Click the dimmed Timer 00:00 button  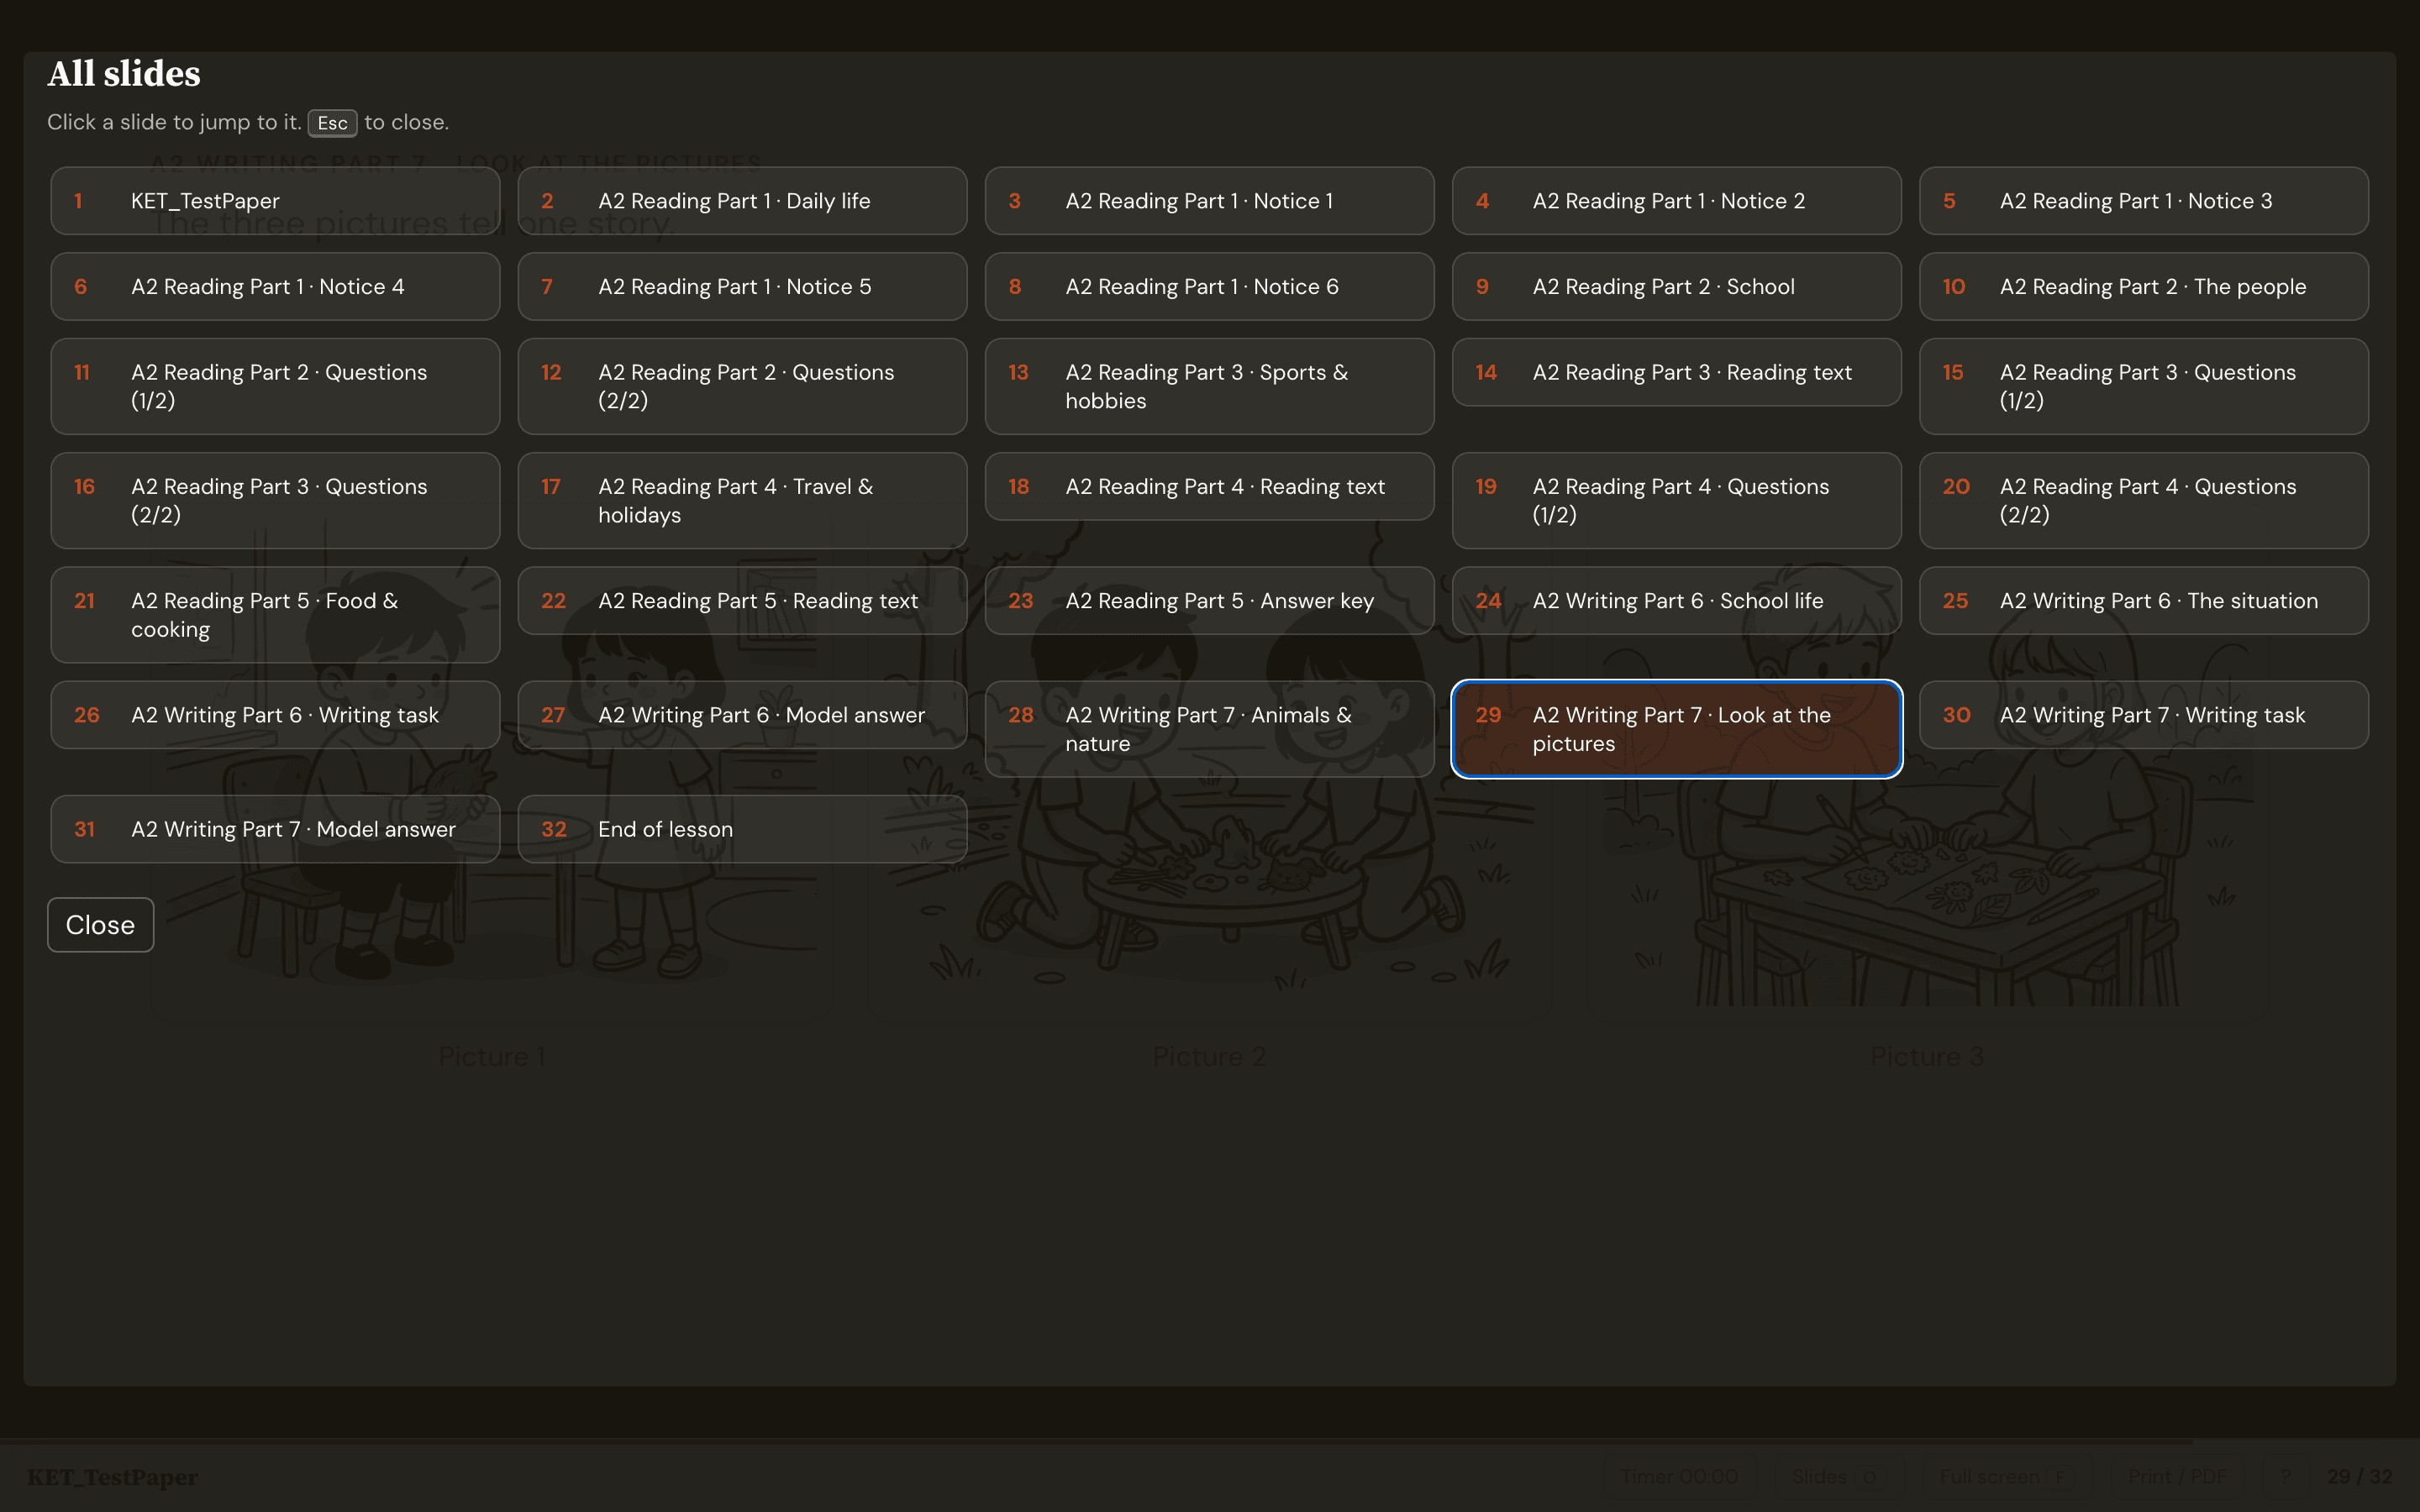tap(1679, 1477)
